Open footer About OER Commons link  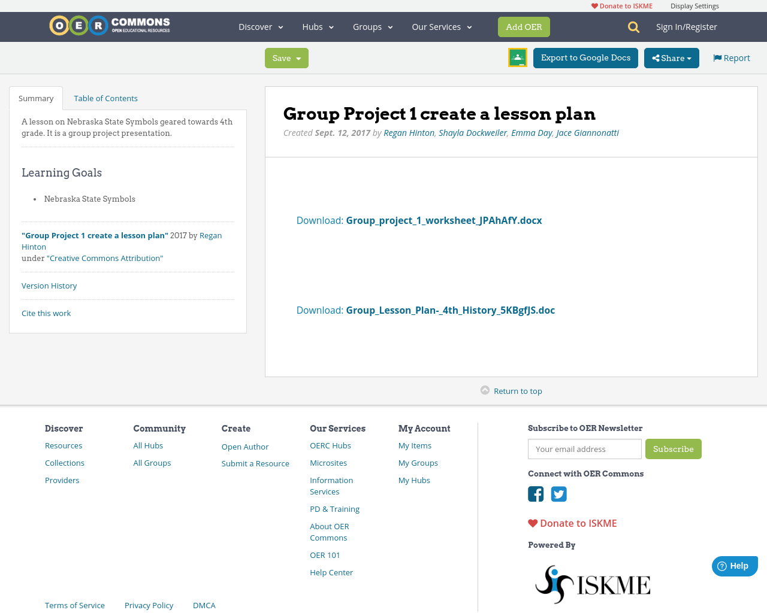(330, 532)
